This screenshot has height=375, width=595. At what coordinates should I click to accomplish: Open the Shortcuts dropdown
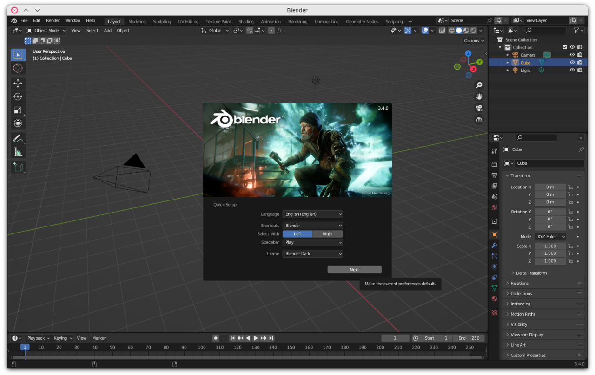(313, 226)
